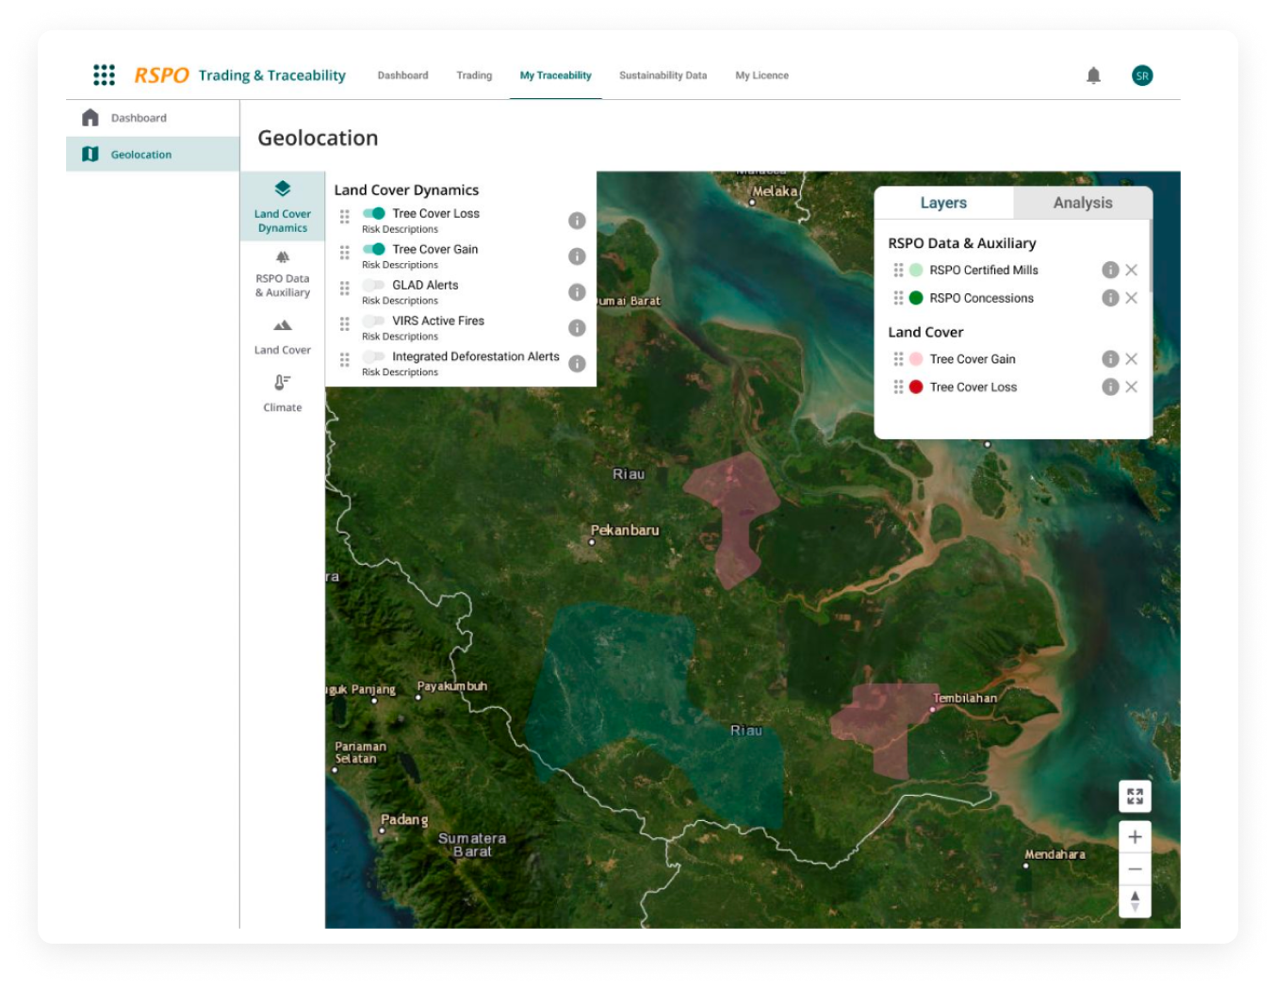Remove RSPO Certified Mills from layers

click(x=1131, y=270)
